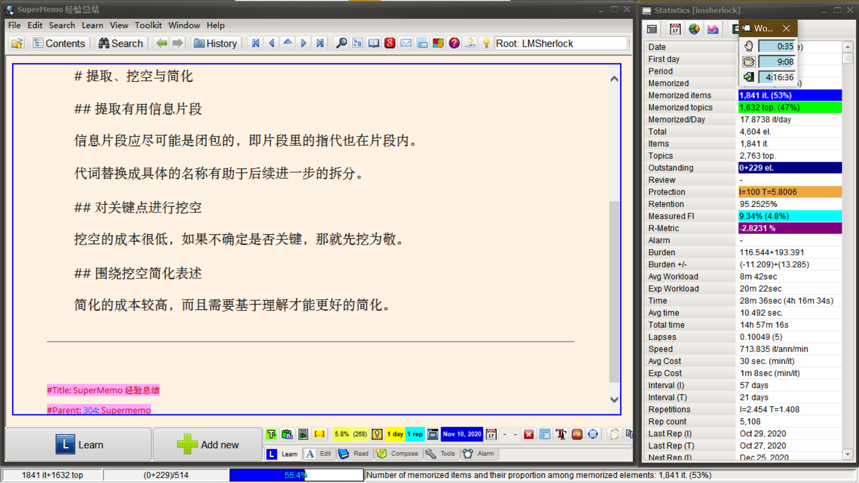Open the Learn menu in menu bar
859x483 pixels.
(92, 25)
